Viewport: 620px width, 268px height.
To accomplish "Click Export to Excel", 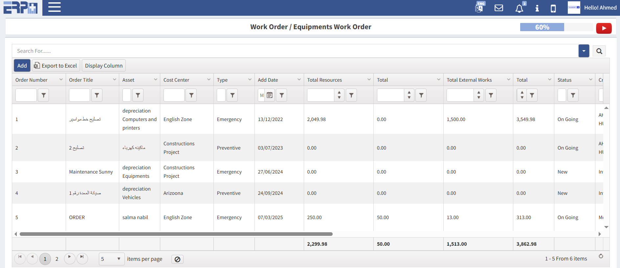I will pos(55,66).
